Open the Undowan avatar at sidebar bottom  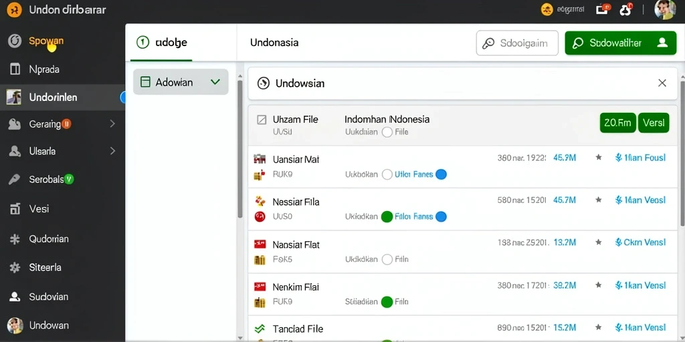15,325
